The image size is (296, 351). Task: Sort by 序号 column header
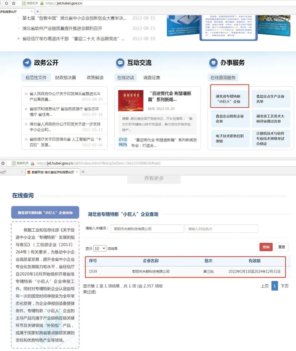93,261
